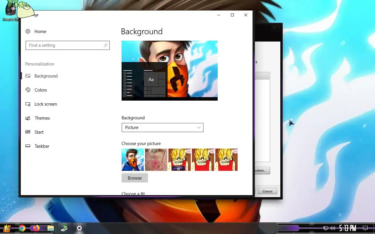The height and width of the screenshot is (234, 375).
Task: Launch Google Chrome from the taskbar
Action: 22,228
